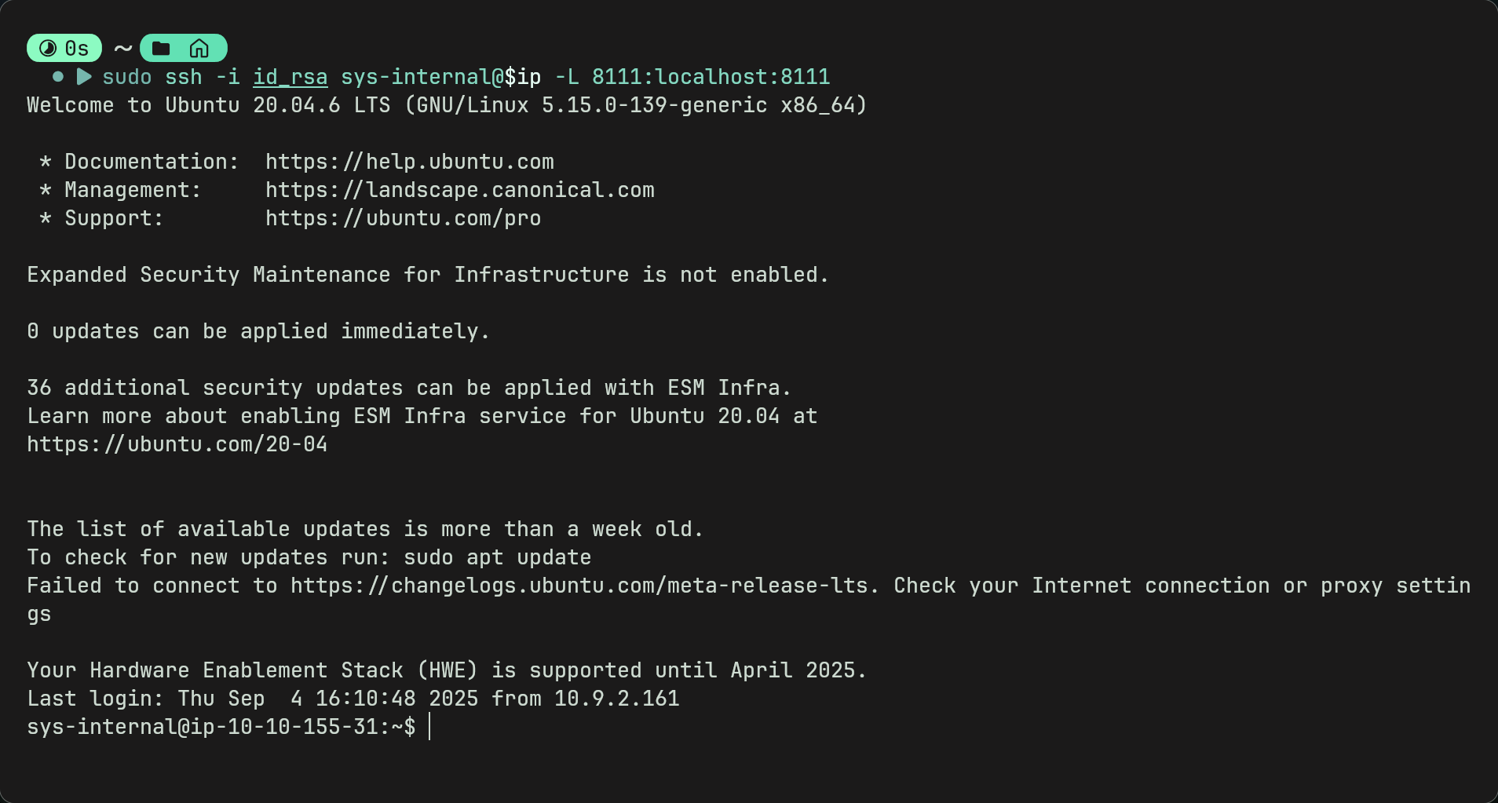1498x803 pixels.
Task: Click the changelogs.ubuntu.com meta-release-lts URL
Action: [x=581, y=586]
